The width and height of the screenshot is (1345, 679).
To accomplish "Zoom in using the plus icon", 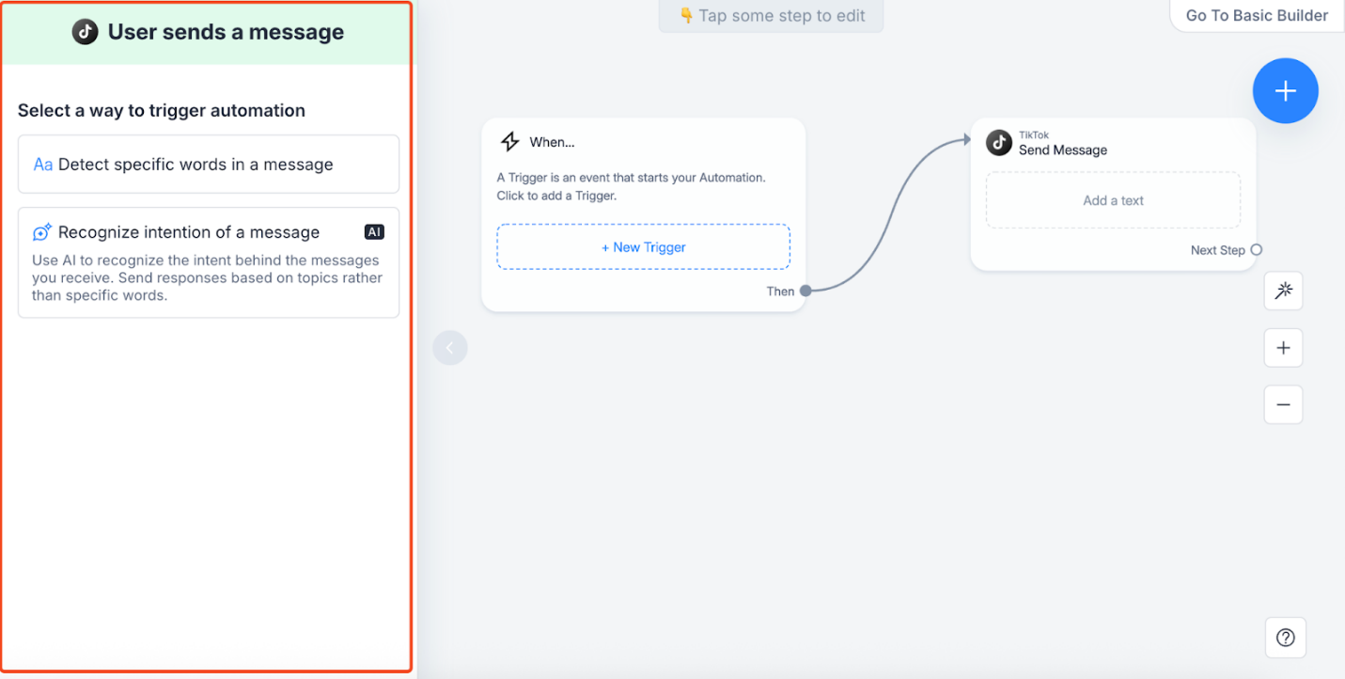I will (x=1283, y=347).
